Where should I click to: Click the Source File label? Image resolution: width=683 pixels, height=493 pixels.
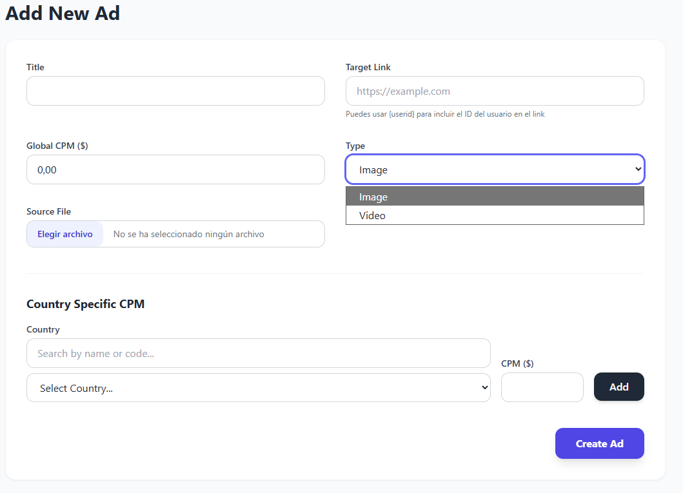pos(49,211)
